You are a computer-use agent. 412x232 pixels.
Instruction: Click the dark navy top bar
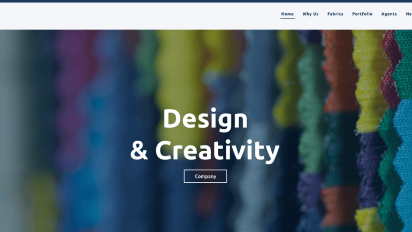point(206,1)
